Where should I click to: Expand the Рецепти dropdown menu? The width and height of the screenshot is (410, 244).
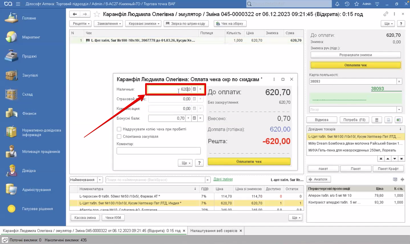point(81,24)
